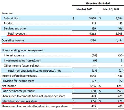Image resolution: width=124 pixels, height=110 pixels.
Task: Click the 'Three Months Ended' header
Action: pos(98,4)
